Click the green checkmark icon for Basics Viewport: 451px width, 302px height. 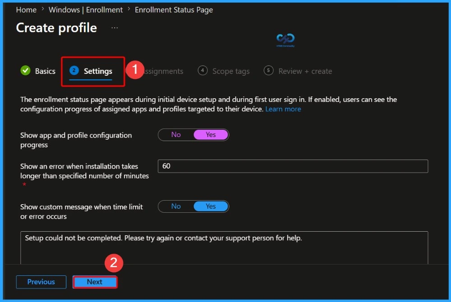(26, 70)
